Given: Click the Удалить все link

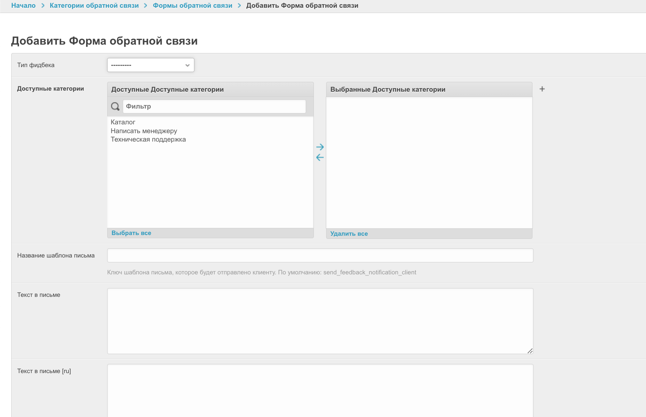Looking at the screenshot, I should coord(349,234).
